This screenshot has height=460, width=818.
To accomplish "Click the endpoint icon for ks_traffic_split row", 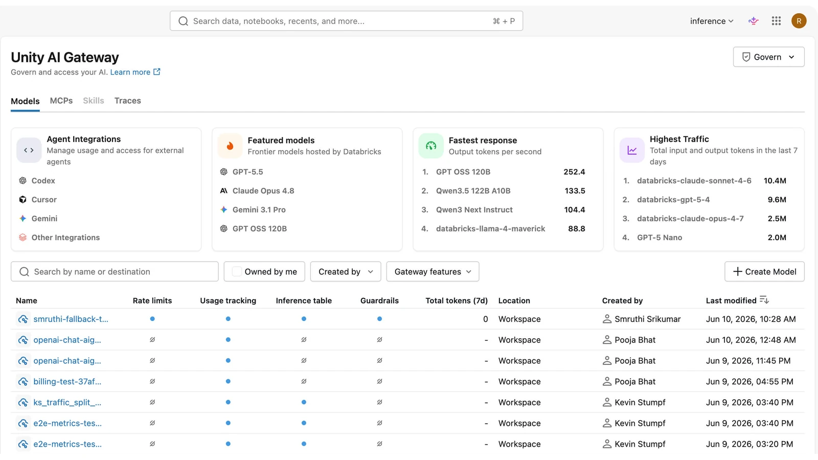I will point(22,403).
